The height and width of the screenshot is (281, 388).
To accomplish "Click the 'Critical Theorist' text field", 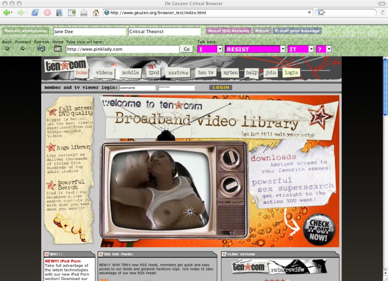I will pyautogui.click(x=164, y=31).
